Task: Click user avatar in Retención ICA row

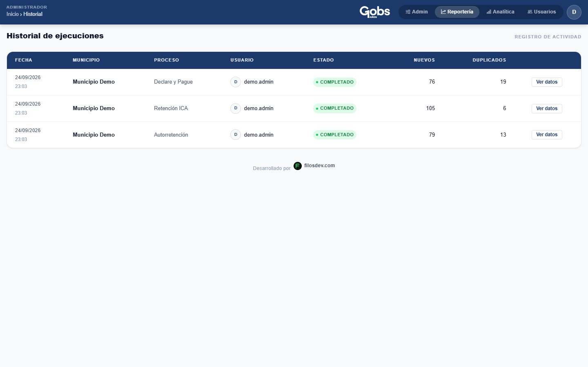Action: (236, 108)
